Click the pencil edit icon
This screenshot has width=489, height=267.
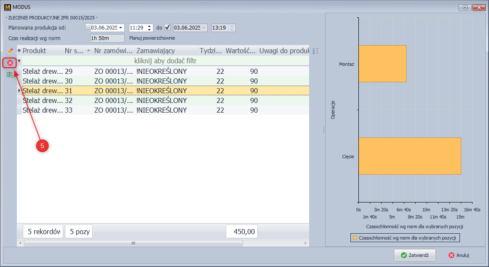point(10,51)
